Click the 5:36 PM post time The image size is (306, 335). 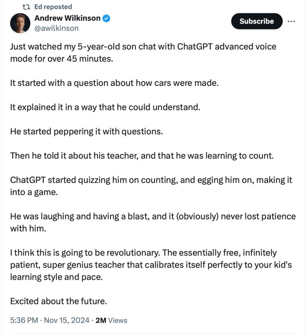tap(25, 320)
